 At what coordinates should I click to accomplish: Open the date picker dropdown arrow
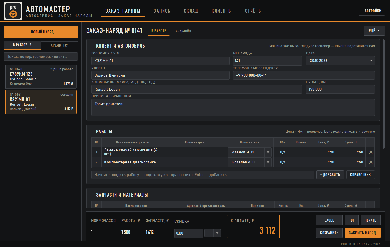[371, 61]
